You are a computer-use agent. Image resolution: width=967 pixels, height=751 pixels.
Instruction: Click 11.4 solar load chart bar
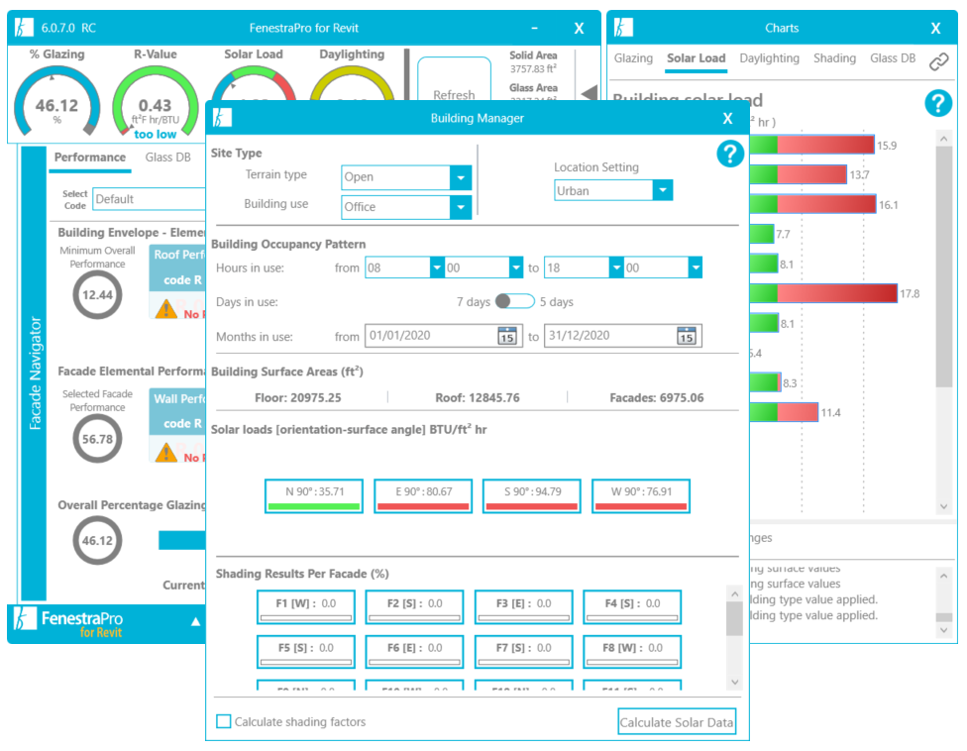(x=785, y=412)
